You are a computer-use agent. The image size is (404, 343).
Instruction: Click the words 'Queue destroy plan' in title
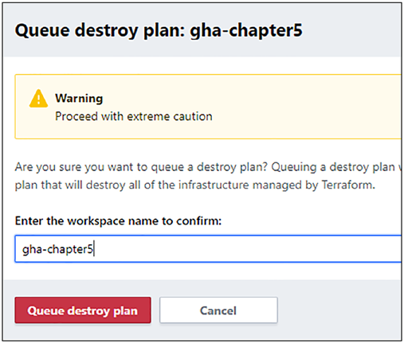pos(100,30)
